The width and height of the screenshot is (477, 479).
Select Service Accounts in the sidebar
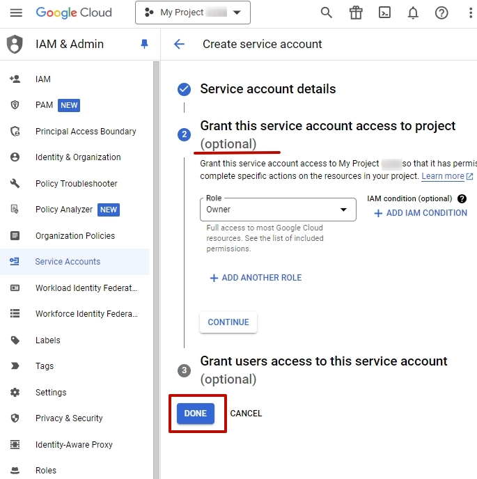click(75, 262)
